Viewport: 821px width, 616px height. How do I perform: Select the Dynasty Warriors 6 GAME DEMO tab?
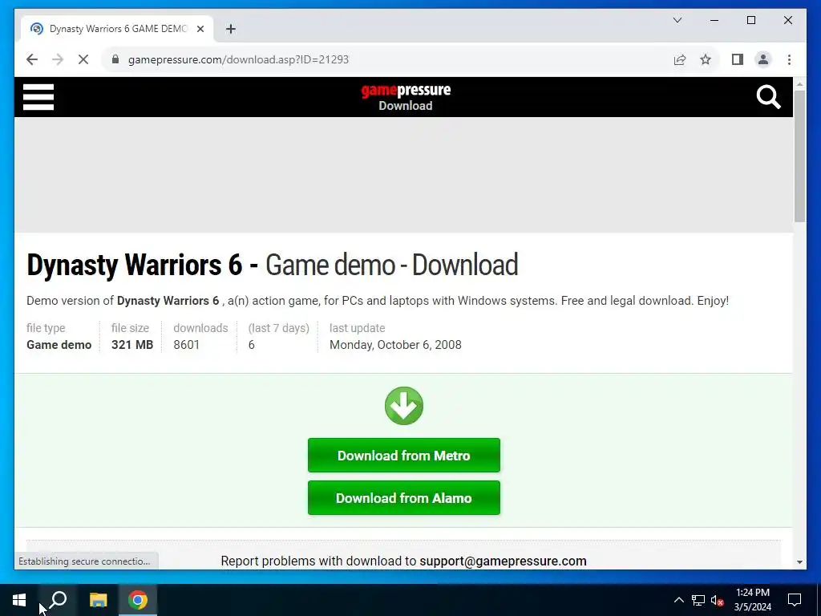[117, 29]
